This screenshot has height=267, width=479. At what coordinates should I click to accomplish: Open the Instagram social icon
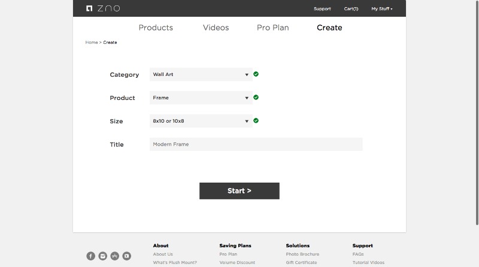tap(102, 256)
